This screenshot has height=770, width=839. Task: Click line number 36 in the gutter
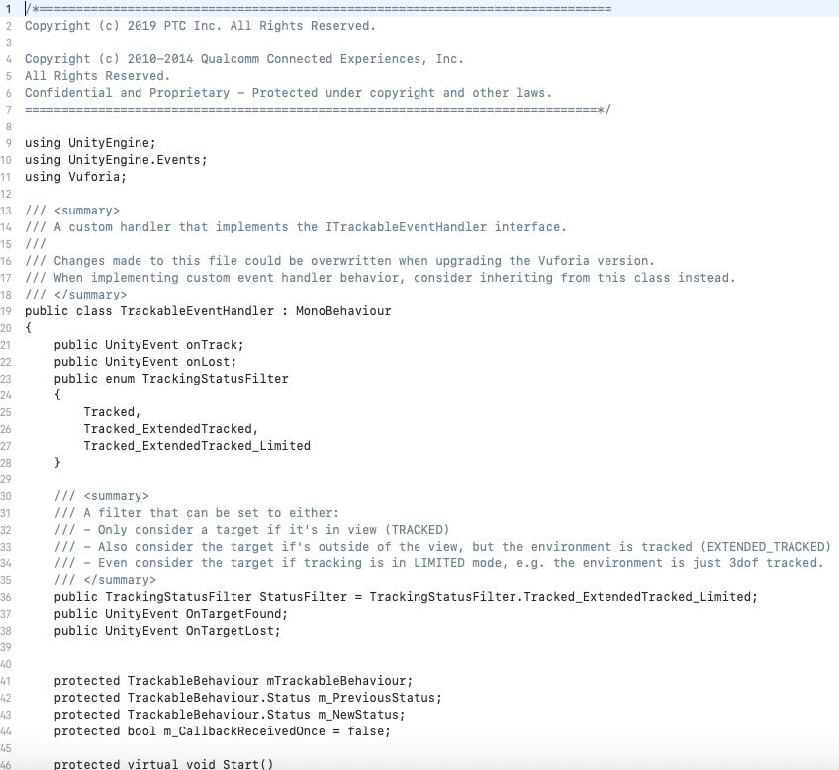pyautogui.click(x=6, y=597)
